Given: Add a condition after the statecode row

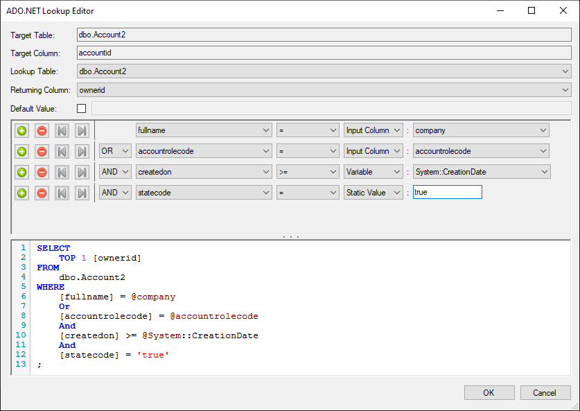Looking at the screenshot, I should 21,193.
